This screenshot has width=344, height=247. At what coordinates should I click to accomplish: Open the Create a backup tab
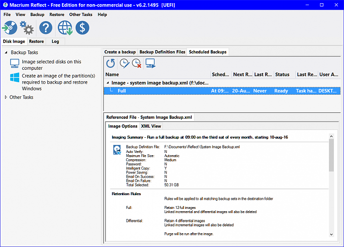[120, 52]
